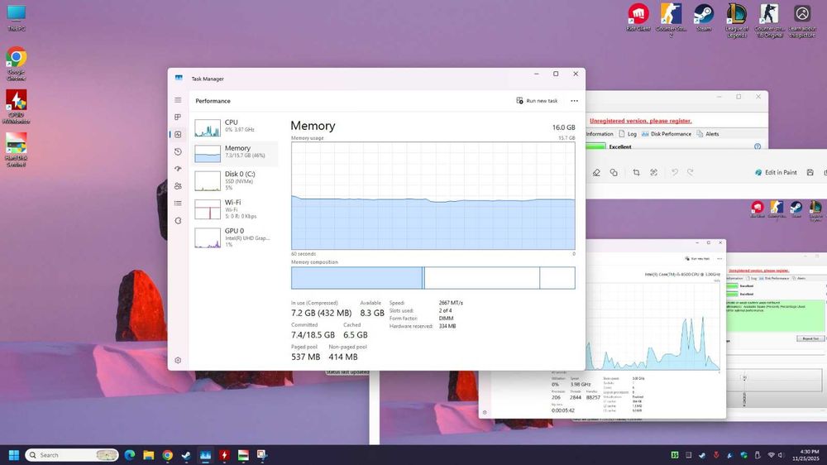
Task: Select Wi-Fi performance entry
Action: coord(235,209)
